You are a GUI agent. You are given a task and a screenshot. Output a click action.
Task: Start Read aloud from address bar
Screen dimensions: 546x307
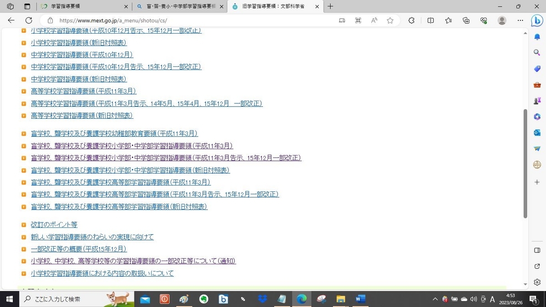click(x=374, y=20)
